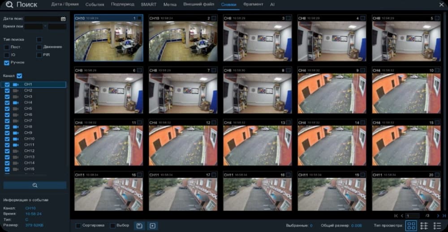Close the search window
This screenshot has width=448, height=232.
point(441,4)
